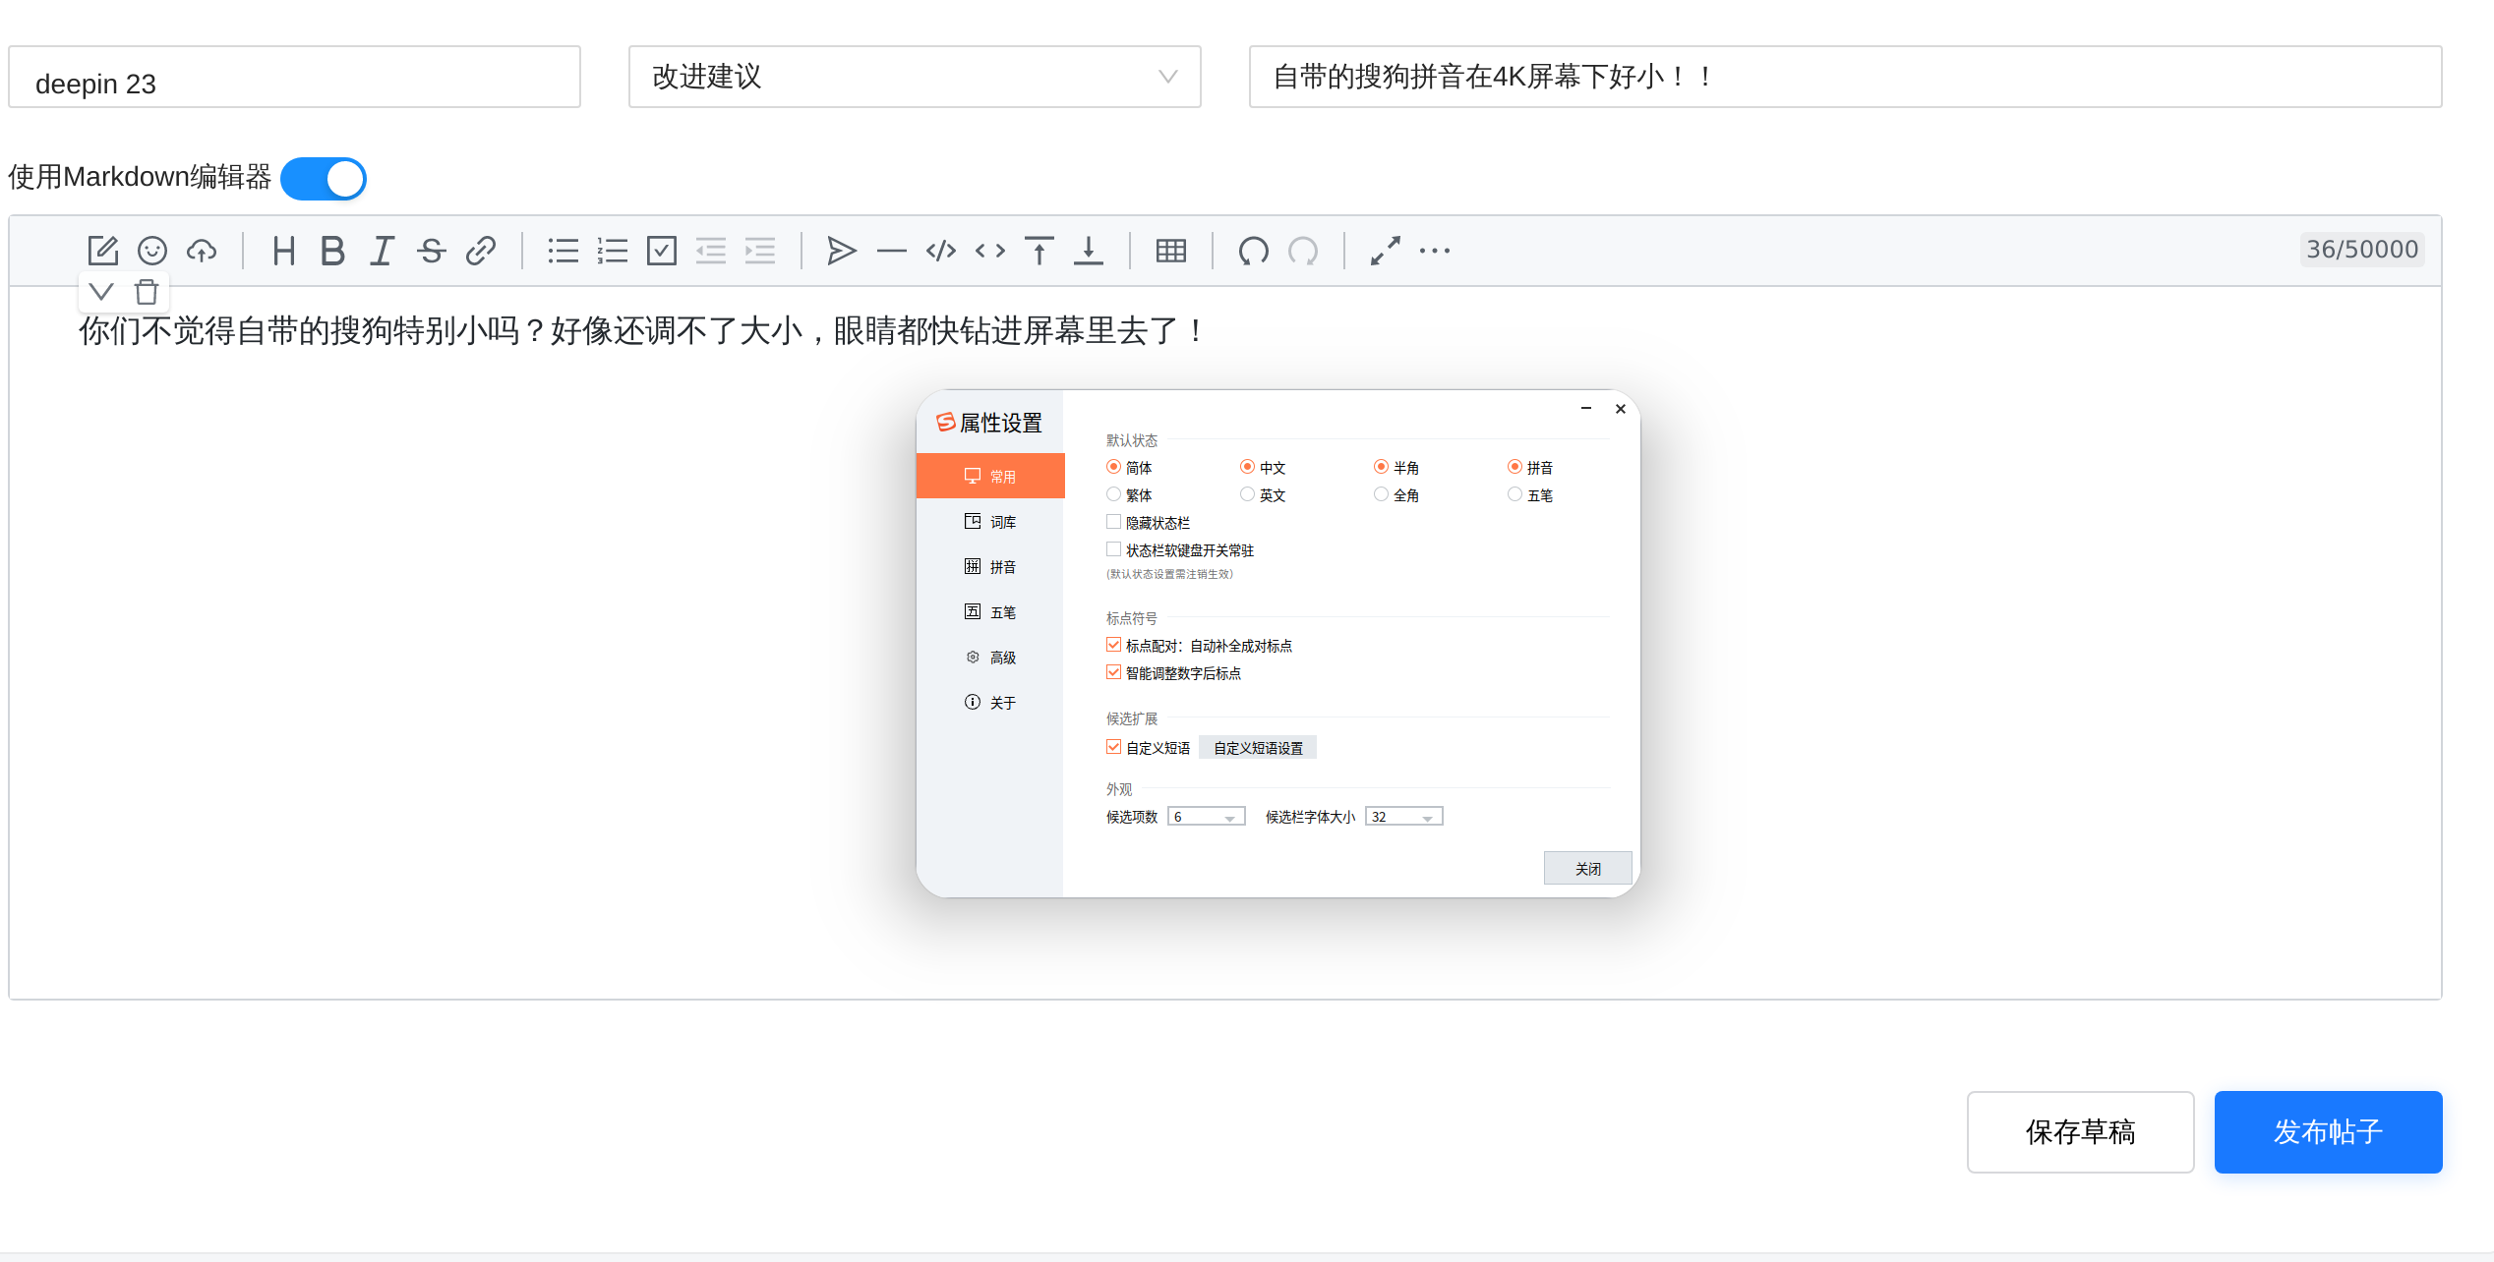2494x1262 pixels.
Task: Insert a code block
Action: click(941, 251)
